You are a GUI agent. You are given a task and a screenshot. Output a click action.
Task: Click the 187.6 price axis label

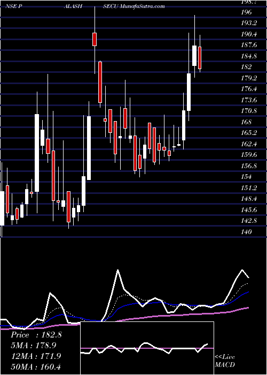[x=249, y=45]
